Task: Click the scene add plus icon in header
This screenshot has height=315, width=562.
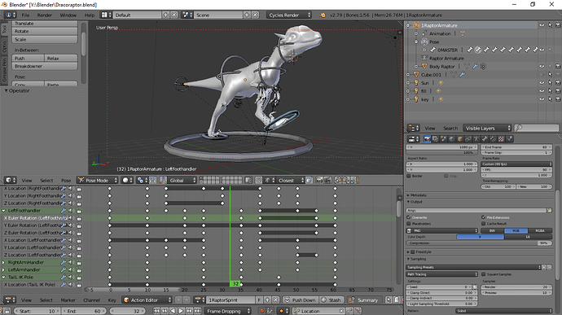Action: 247,15
